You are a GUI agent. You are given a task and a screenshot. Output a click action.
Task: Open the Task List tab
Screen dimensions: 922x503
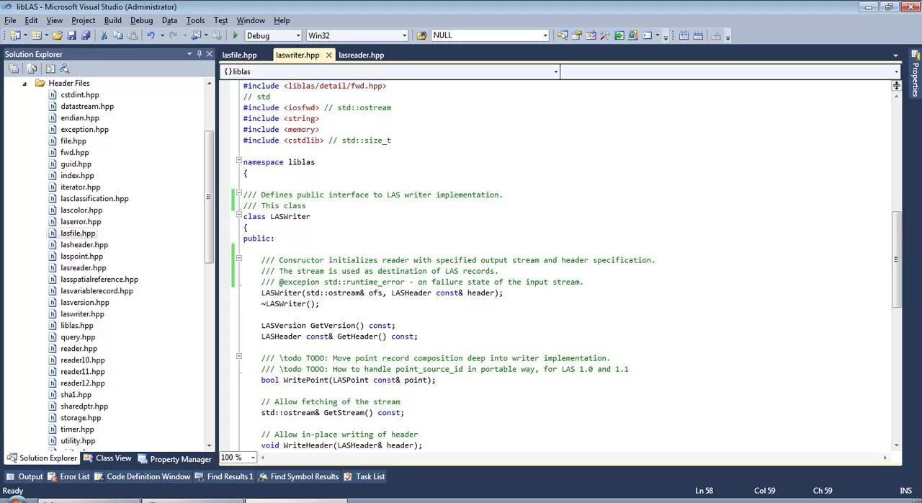pyautogui.click(x=364, y=476)
